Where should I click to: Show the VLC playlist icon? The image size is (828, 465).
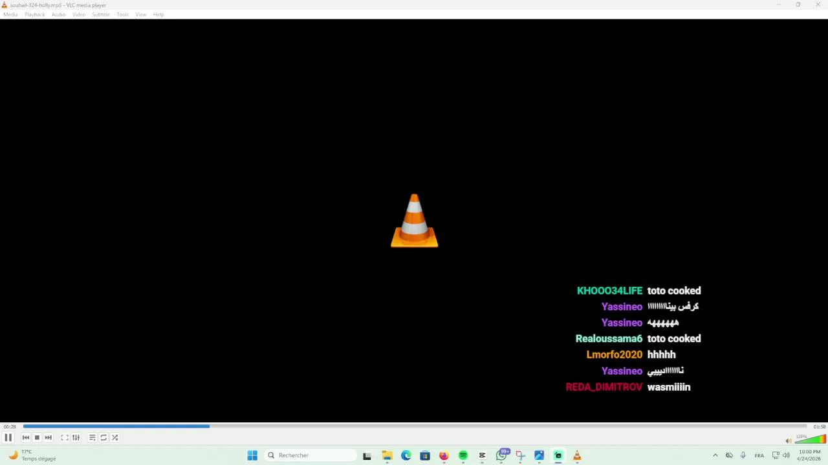pyautogui.click(x=93, y=437)
